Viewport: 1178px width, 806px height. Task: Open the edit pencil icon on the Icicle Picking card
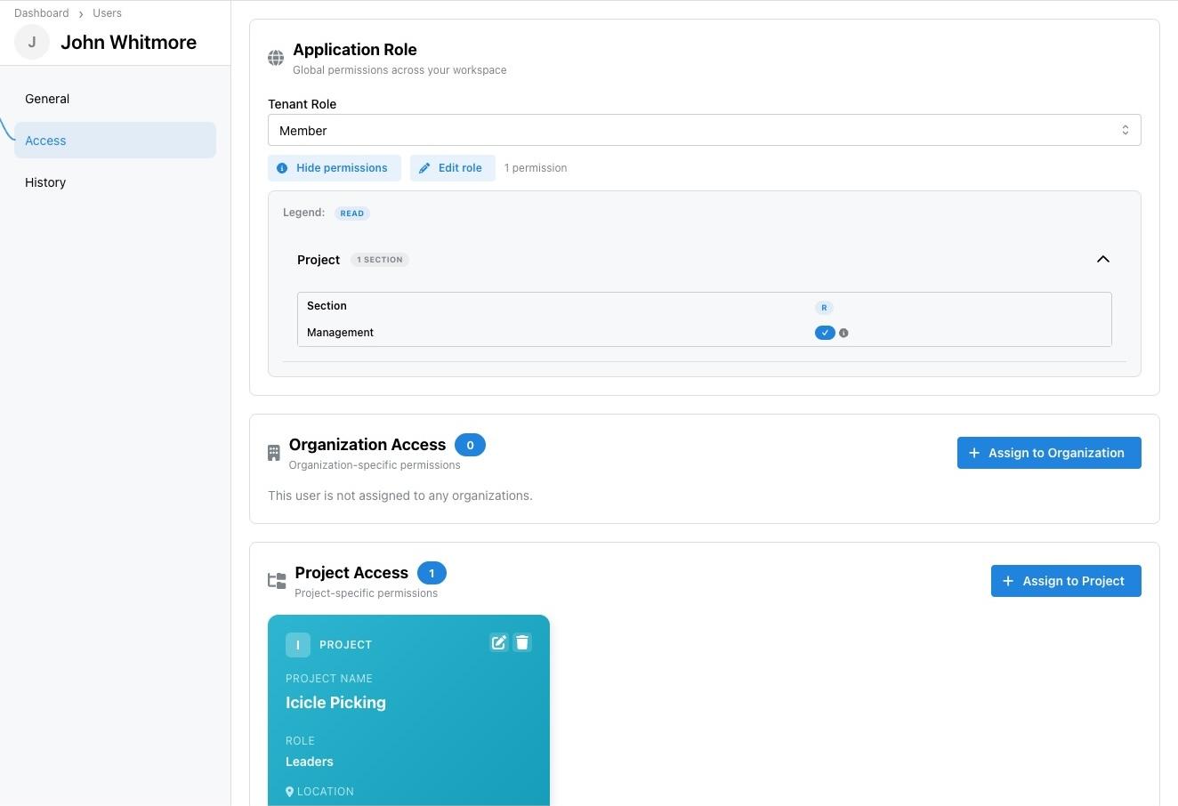click(x=499, y=642)
